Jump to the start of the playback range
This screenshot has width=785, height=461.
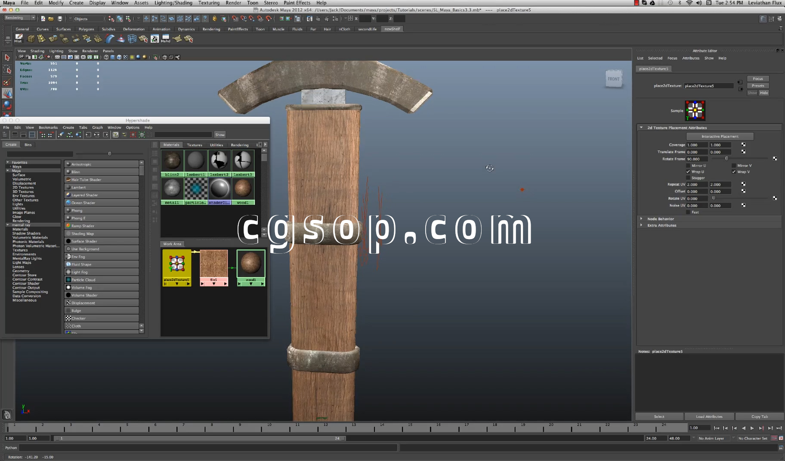716,428
